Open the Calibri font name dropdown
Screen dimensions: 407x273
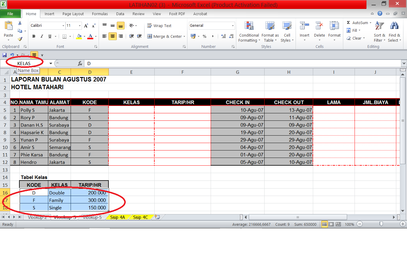[63, 26]
